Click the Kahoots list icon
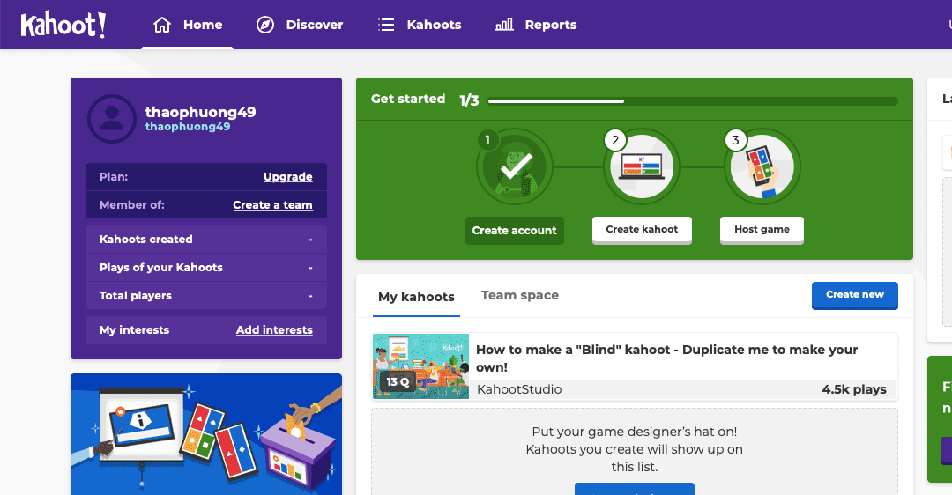Screen dimensions: 952x495 (386, 25)
